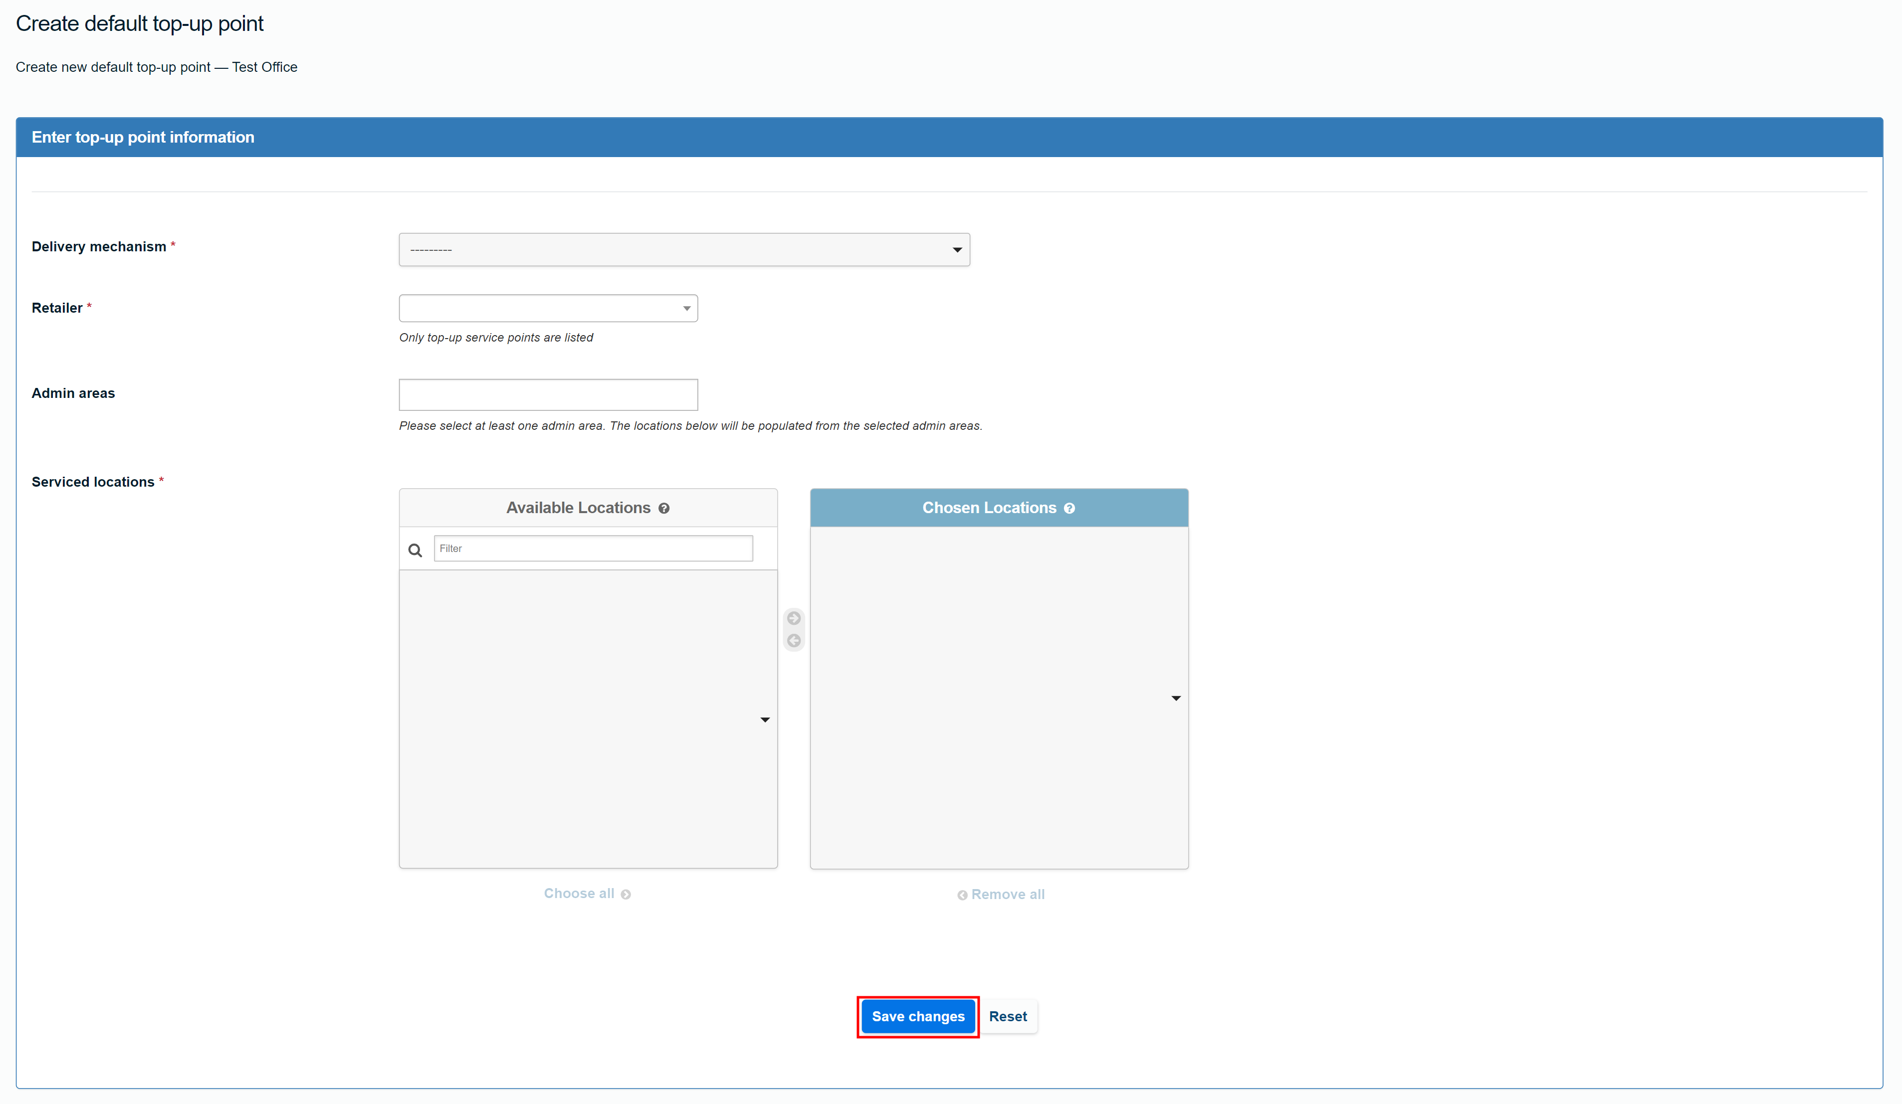The image size is (1902, 1104).
Task: Click the Chosen Locations list dropdown arrow
Action: pyautogui.click(x=1176, y=698)
